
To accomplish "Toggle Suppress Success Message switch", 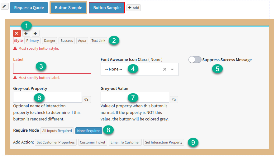I will tap(195, 60).
